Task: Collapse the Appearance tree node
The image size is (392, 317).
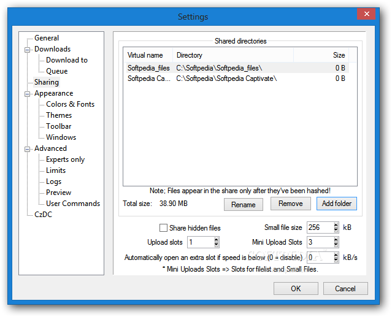Action: tap(27, 94)
